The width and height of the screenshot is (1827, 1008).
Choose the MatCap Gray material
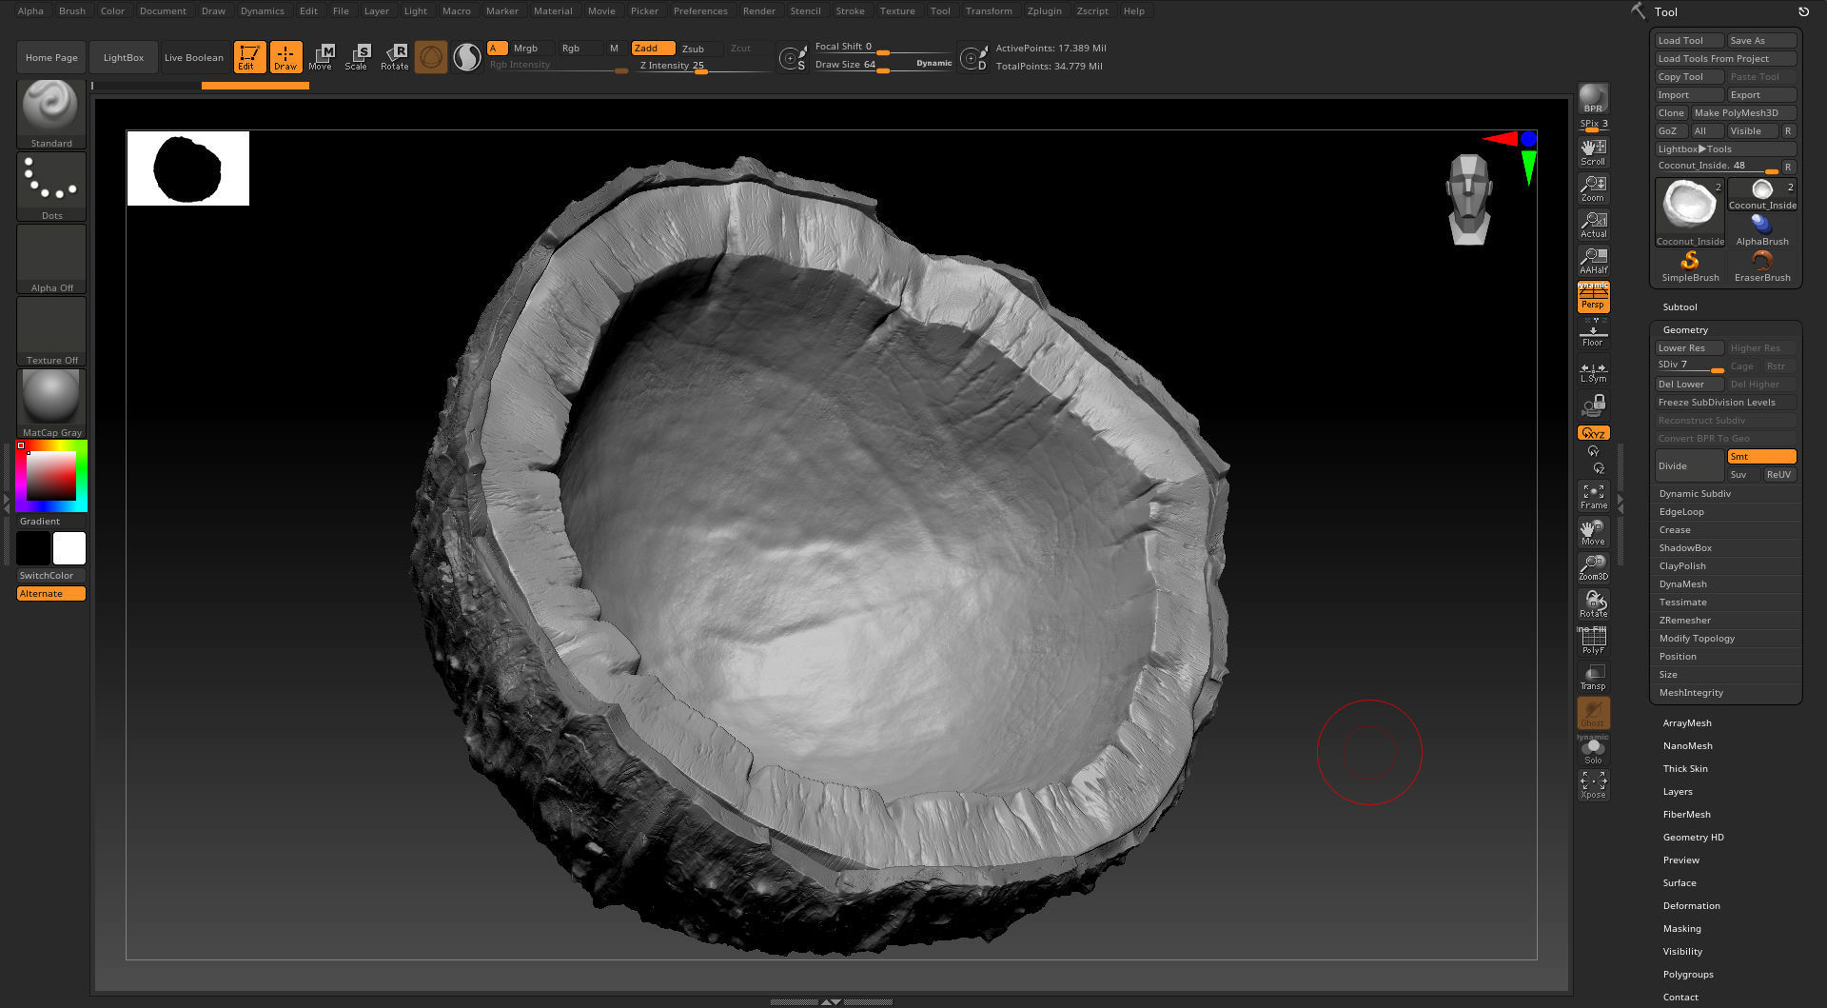click(x=51, y=403)
